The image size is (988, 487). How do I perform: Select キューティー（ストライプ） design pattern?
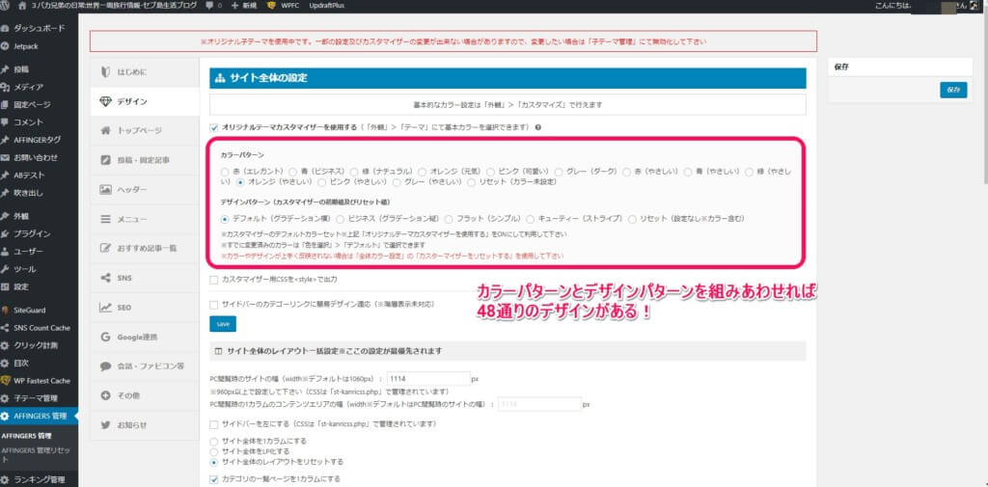tap(532, 219)
